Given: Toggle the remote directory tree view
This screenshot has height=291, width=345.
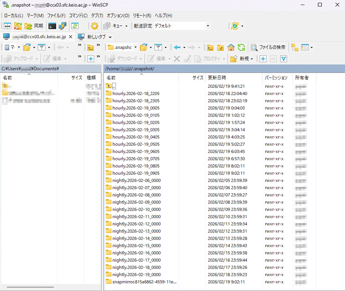Looking at the screenshot, I should [295, 47].
